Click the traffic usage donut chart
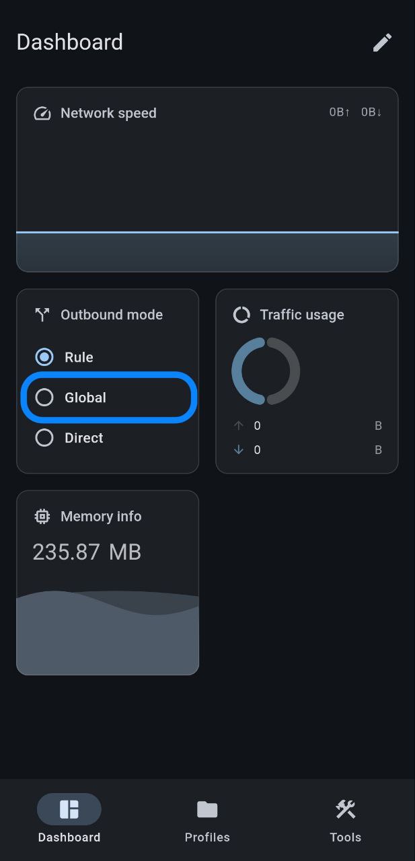The height and width of the screenshot is (861, 415). pos(266,371)
